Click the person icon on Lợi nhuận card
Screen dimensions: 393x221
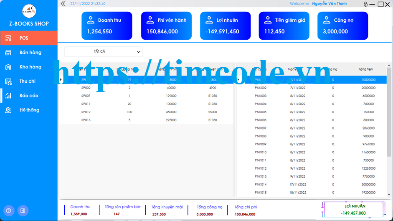coord(209,20)
